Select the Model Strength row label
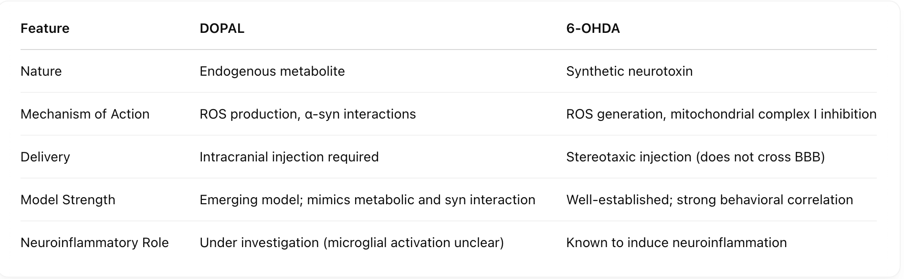Viewport: 904px width, 279px height. [x=68, y=200]
